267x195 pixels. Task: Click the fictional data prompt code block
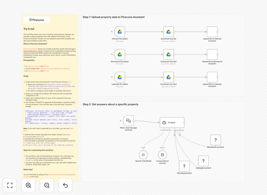click(51, 117)
